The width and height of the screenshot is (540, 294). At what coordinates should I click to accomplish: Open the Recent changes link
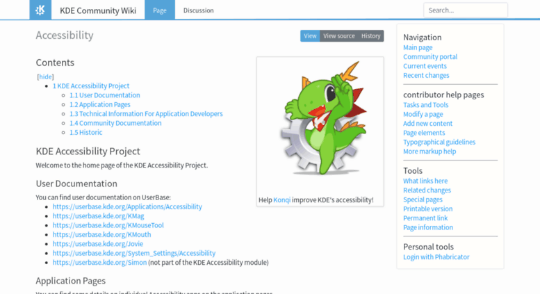point(426,75)
